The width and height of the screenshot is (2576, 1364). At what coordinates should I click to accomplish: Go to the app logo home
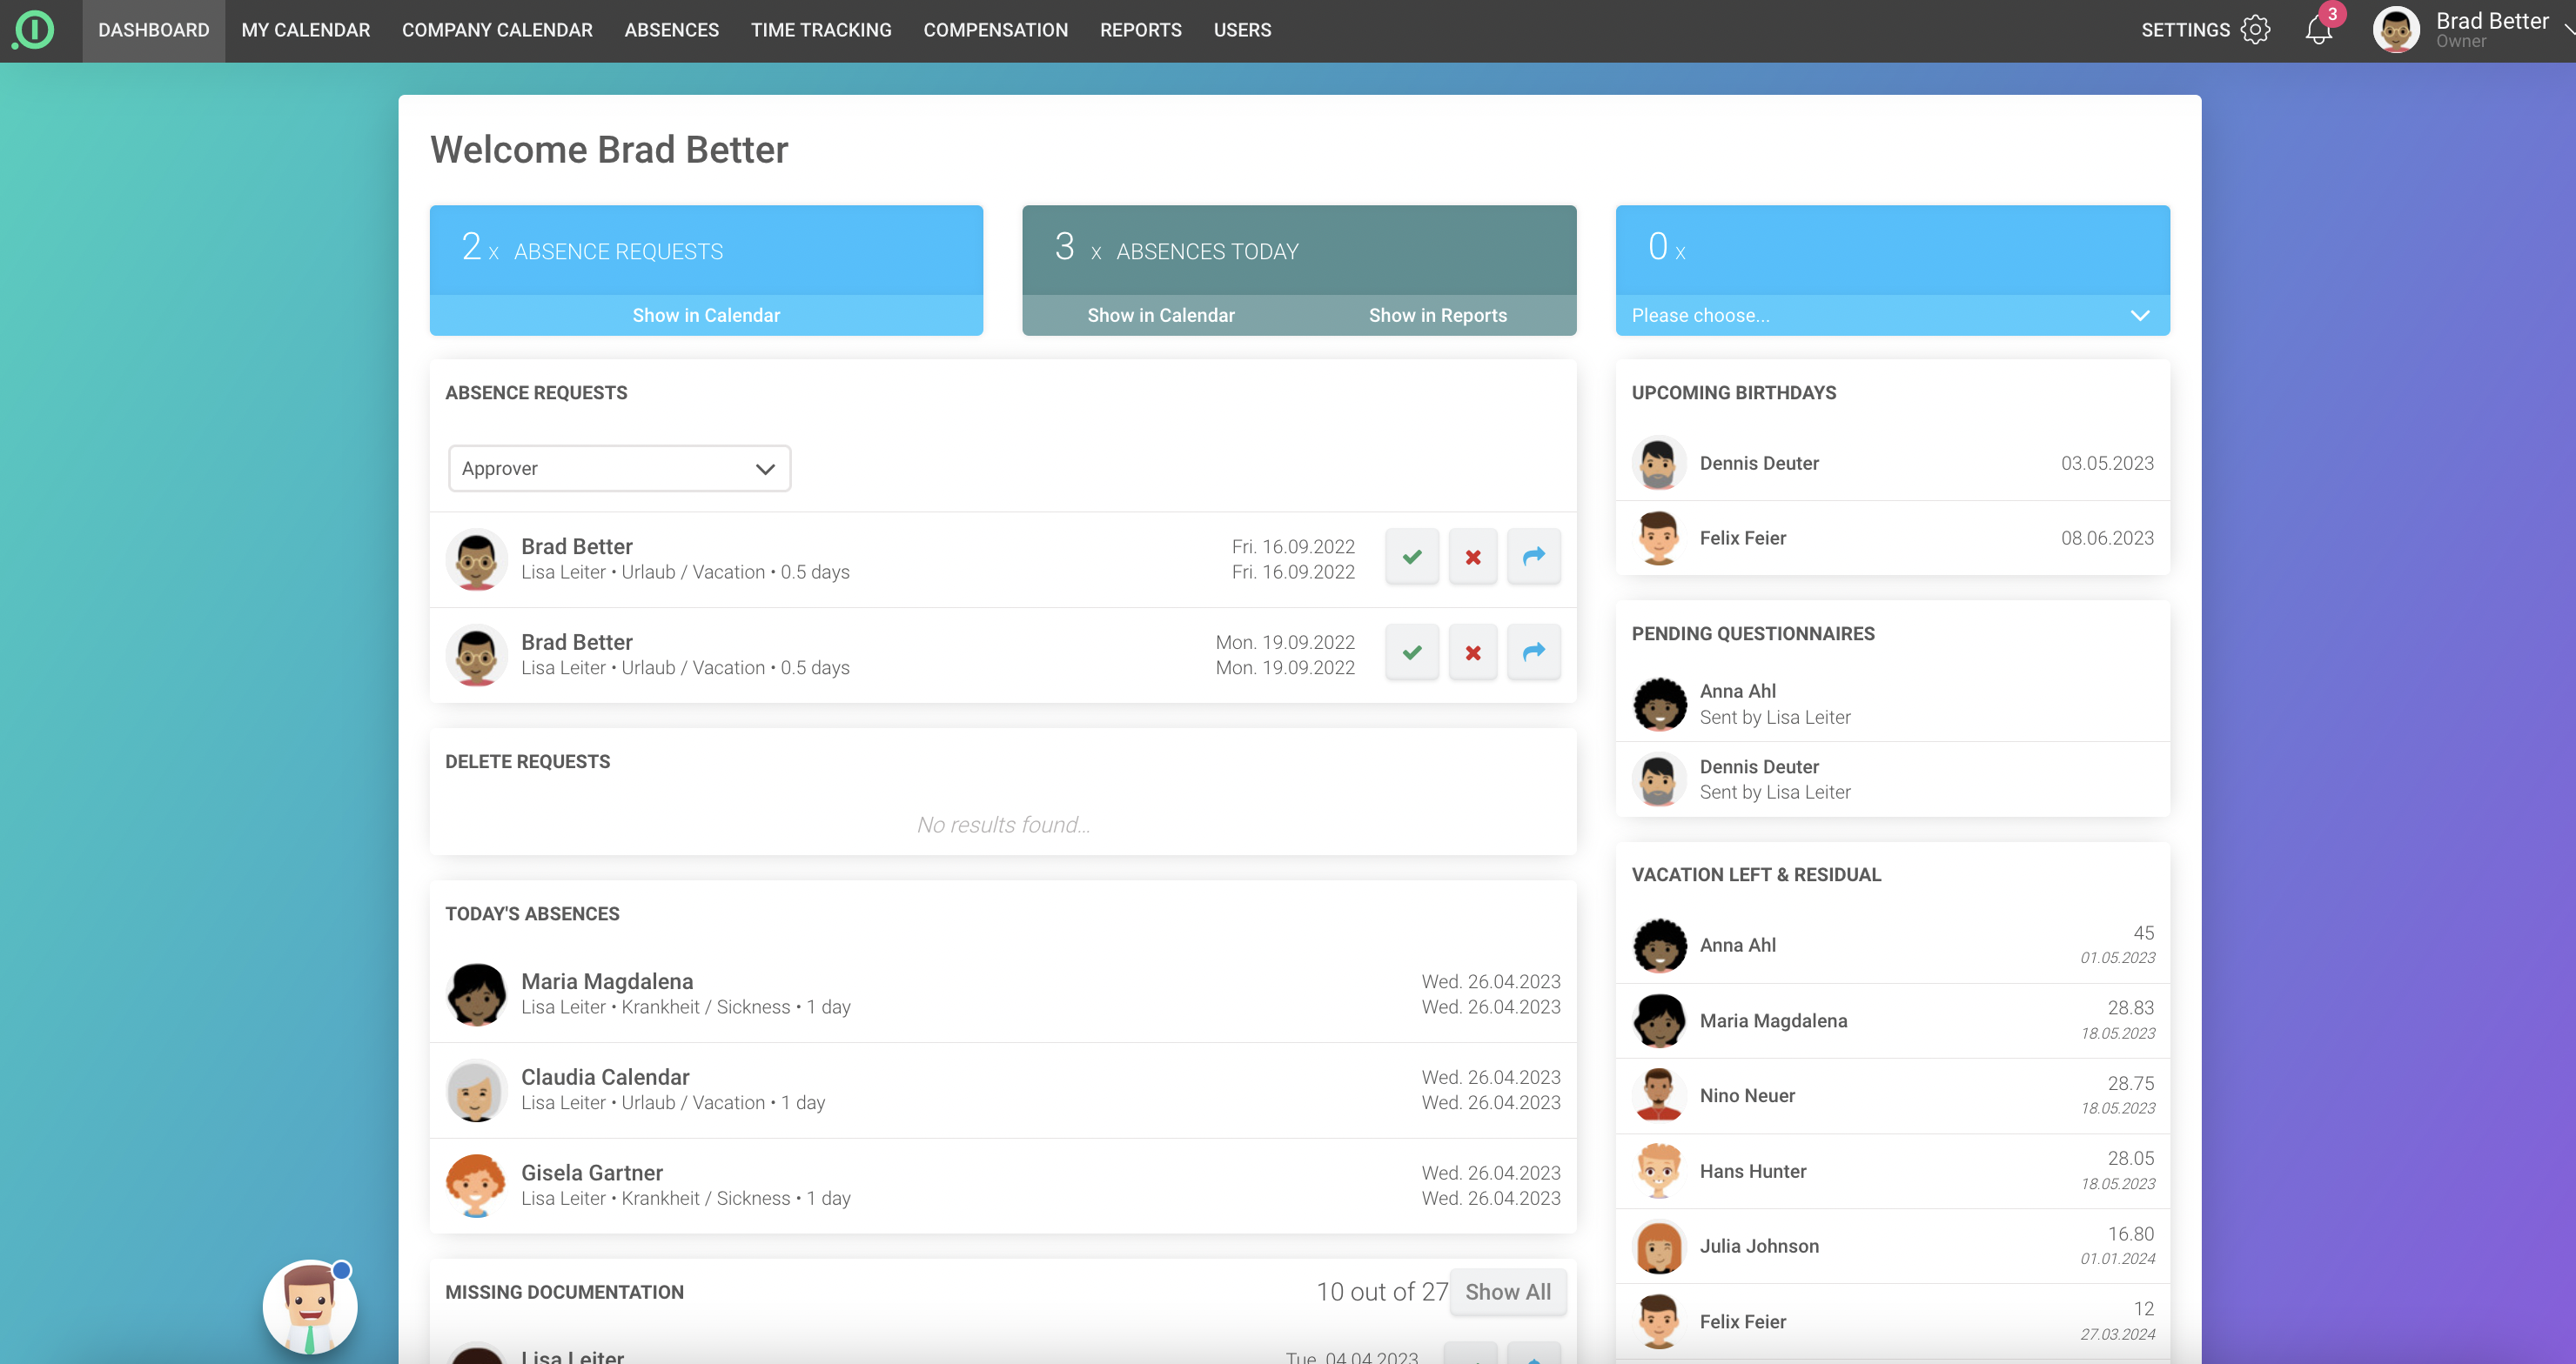click(x=35, y=30)
